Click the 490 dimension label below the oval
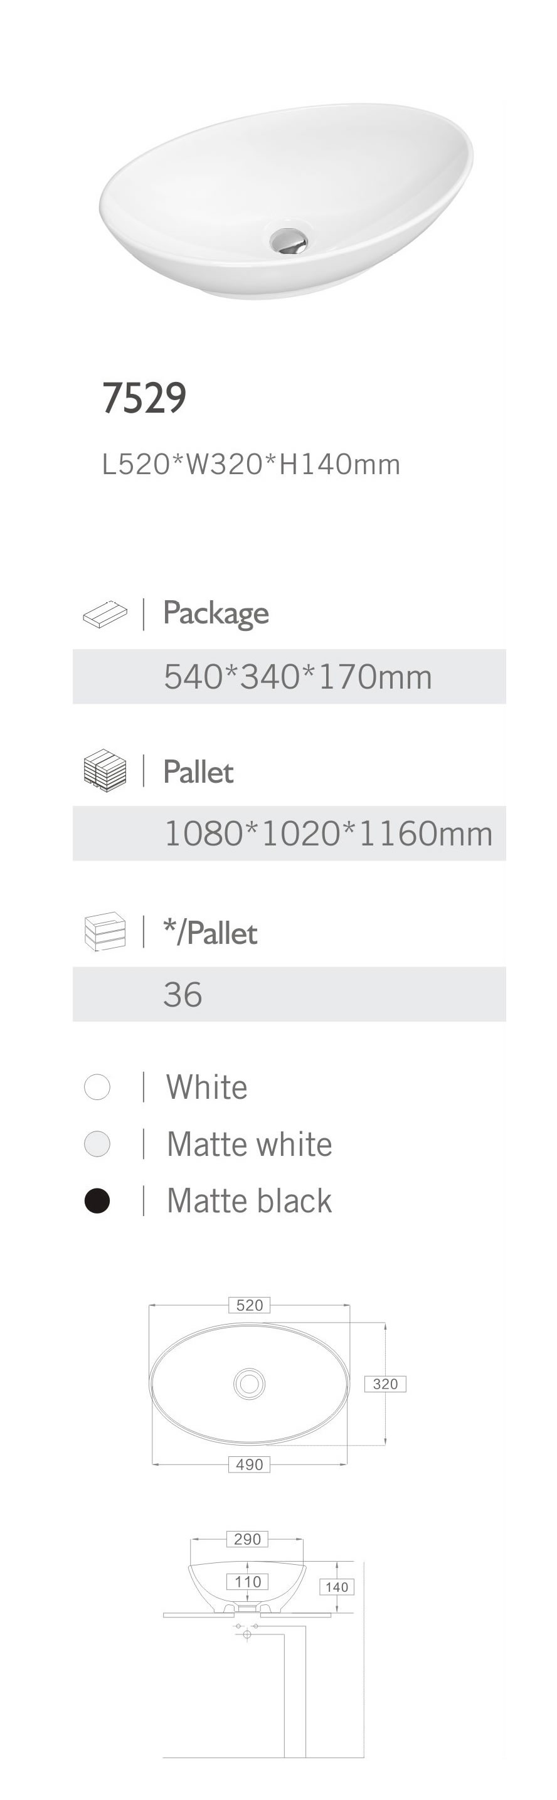This screenshot has height=1800, width=557. click(x=250, y=1464)
